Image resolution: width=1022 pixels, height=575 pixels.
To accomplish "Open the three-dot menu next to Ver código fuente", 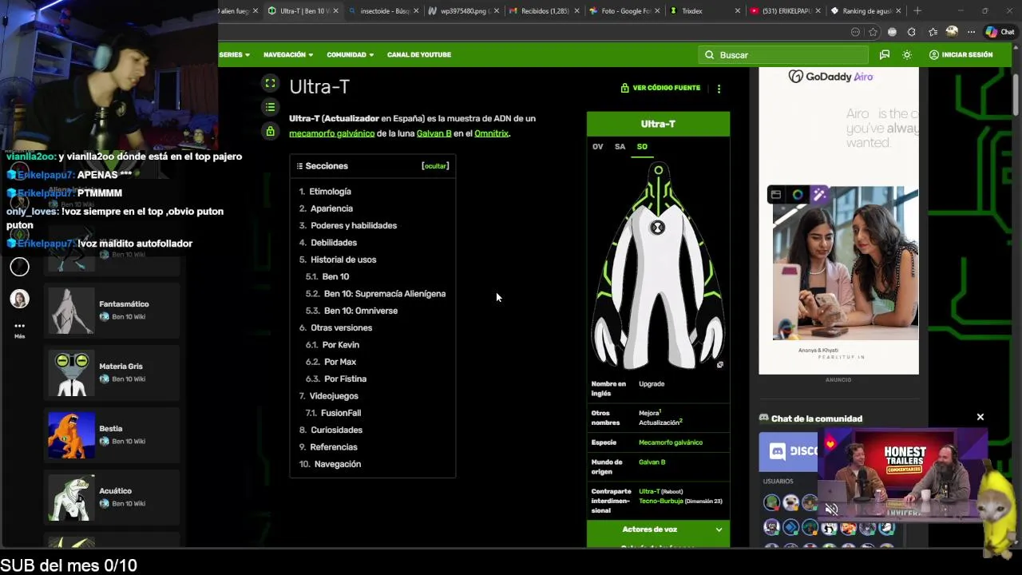I will (719, 89).
